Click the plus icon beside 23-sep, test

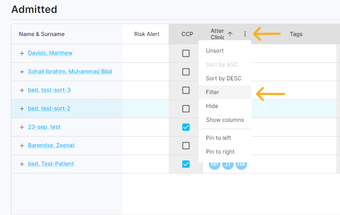click(x=22, y=127)
